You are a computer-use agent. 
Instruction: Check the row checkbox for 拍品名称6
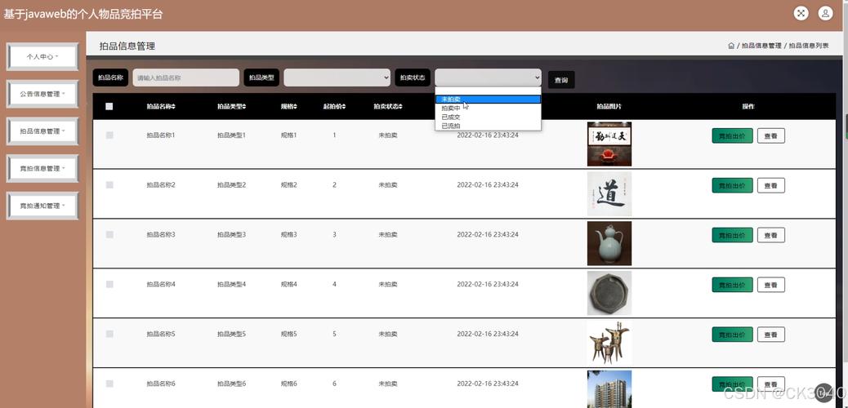pos(109,384)
